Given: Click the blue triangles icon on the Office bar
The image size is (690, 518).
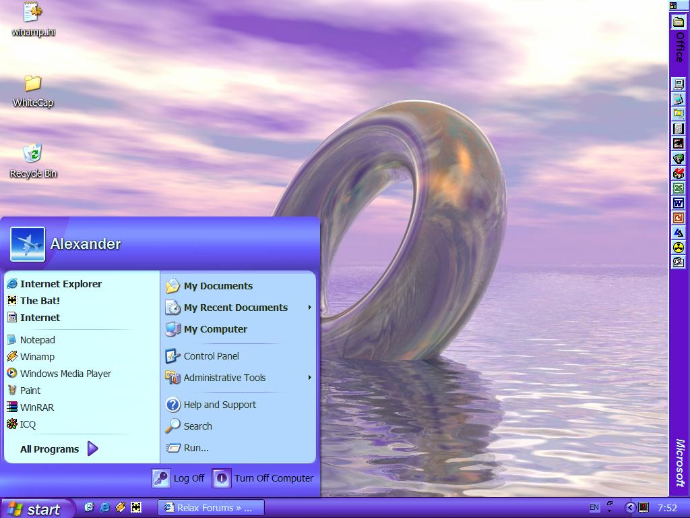Looking at the screenshot, I should coord(679,233).
